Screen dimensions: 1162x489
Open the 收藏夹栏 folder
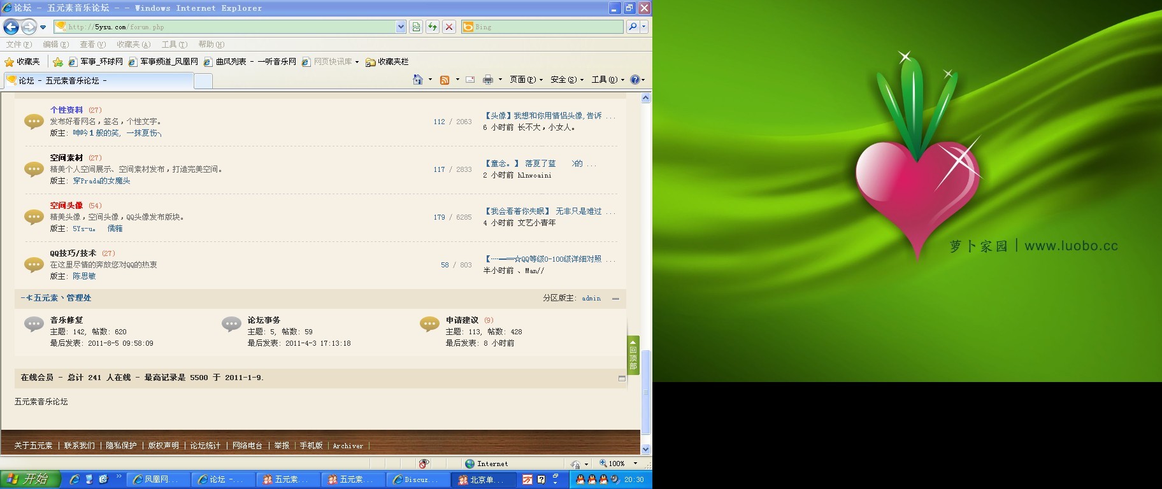pyautogui.click(x=387, y=62)
